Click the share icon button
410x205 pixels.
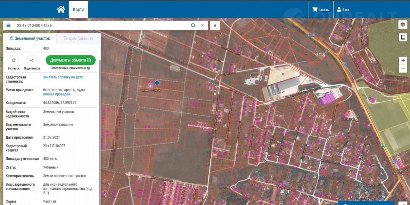coord(32,60)
